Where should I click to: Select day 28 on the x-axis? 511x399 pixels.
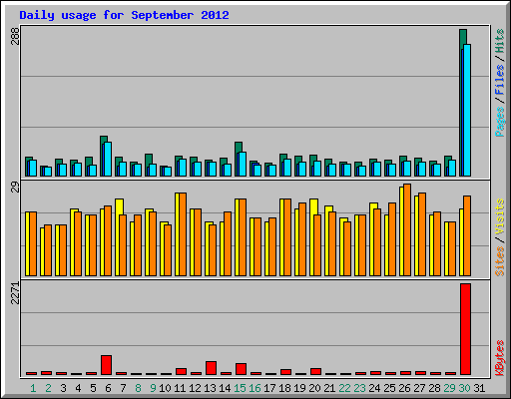434,388
